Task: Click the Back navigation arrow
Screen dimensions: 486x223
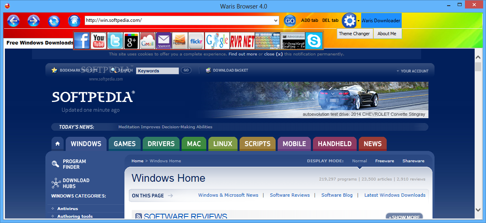Action: [x=13, y=21]
